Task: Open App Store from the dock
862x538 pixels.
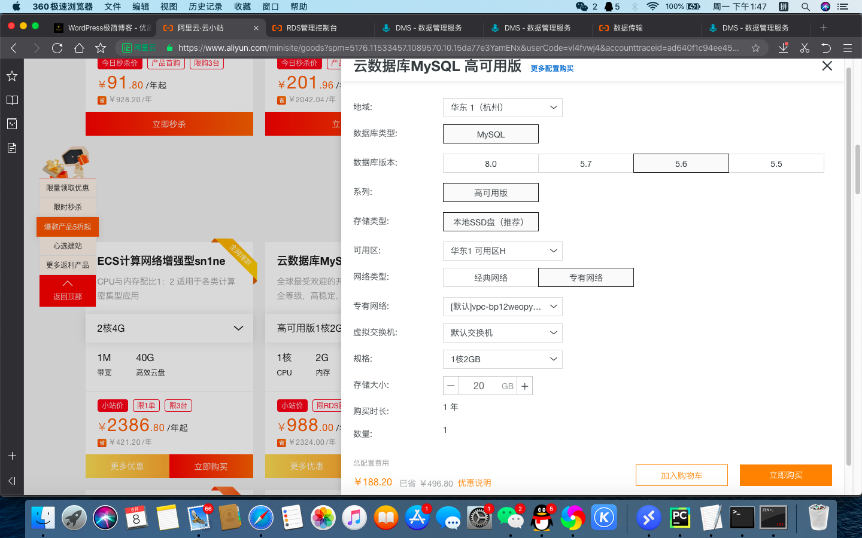Action: (x=417, y=518)
